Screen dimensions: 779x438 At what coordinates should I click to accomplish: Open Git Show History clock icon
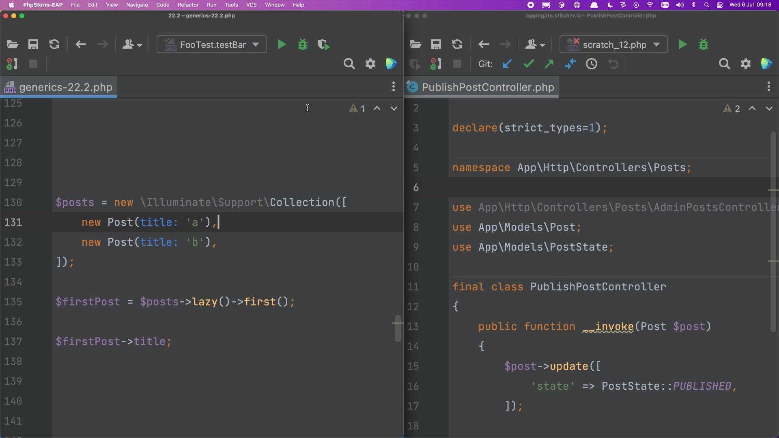click(592, 64)
